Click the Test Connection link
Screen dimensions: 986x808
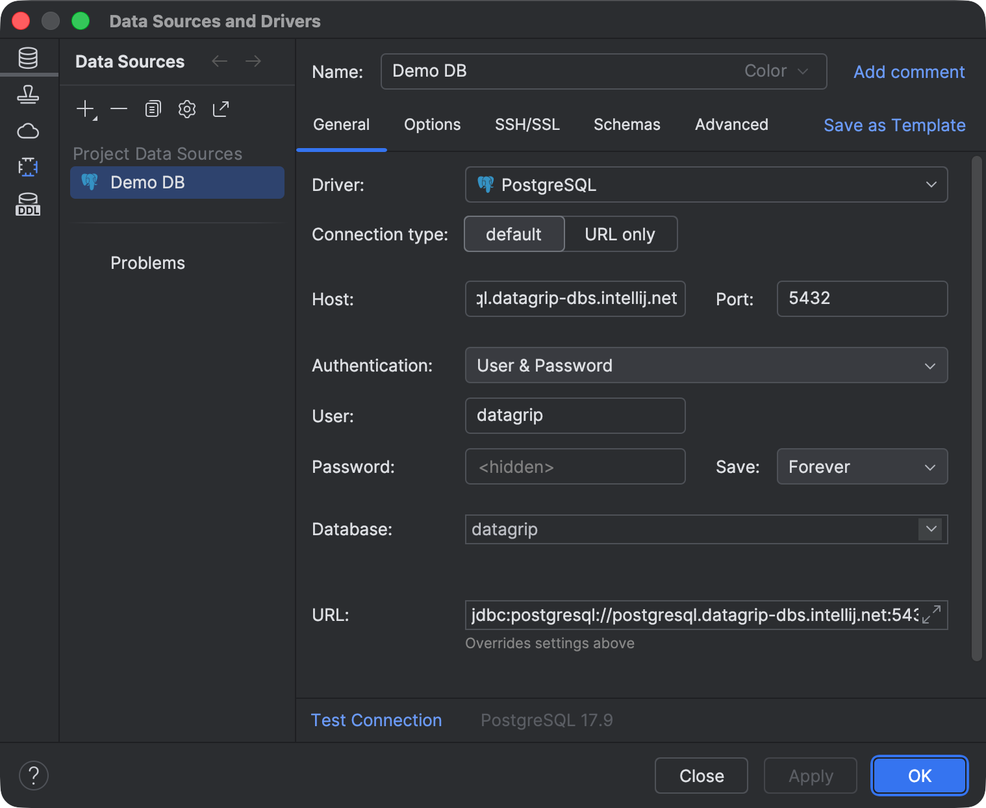pos(376,720)
